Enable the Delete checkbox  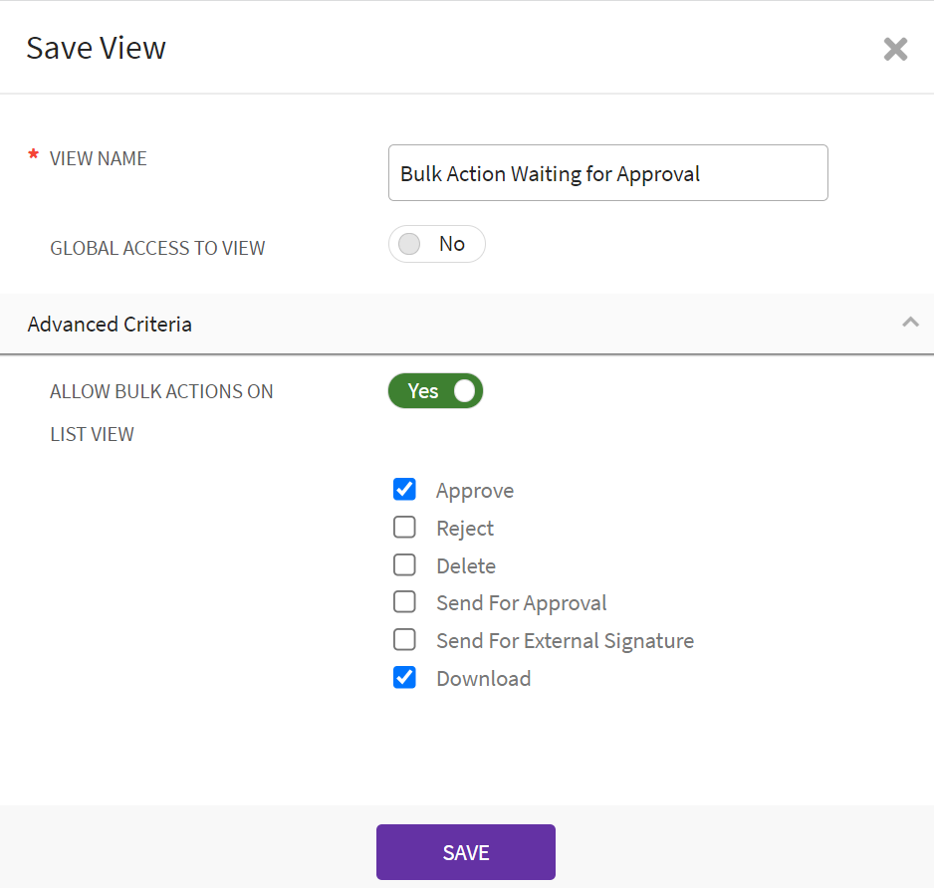tap(404, 565)
